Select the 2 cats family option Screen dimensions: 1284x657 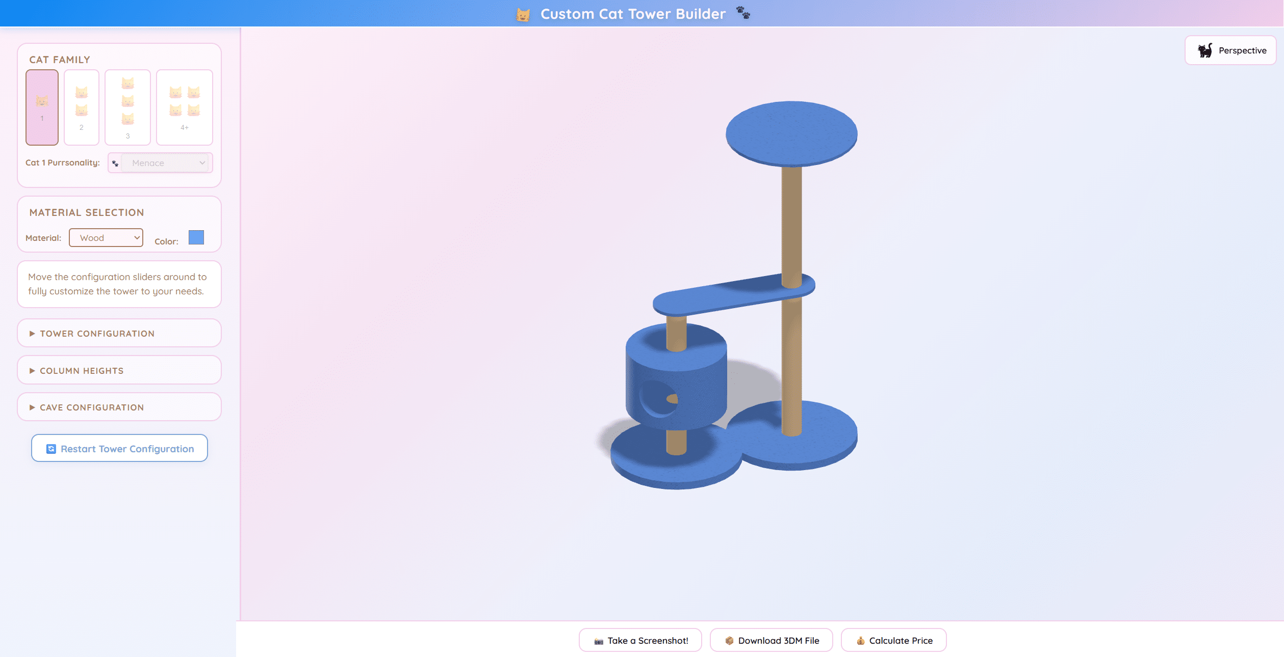(82, 107)
